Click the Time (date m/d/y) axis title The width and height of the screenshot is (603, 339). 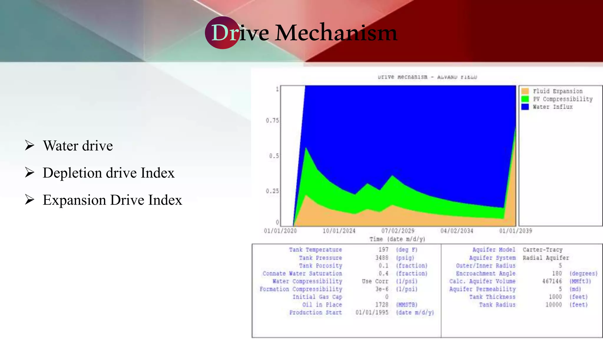tap(397, 239)
